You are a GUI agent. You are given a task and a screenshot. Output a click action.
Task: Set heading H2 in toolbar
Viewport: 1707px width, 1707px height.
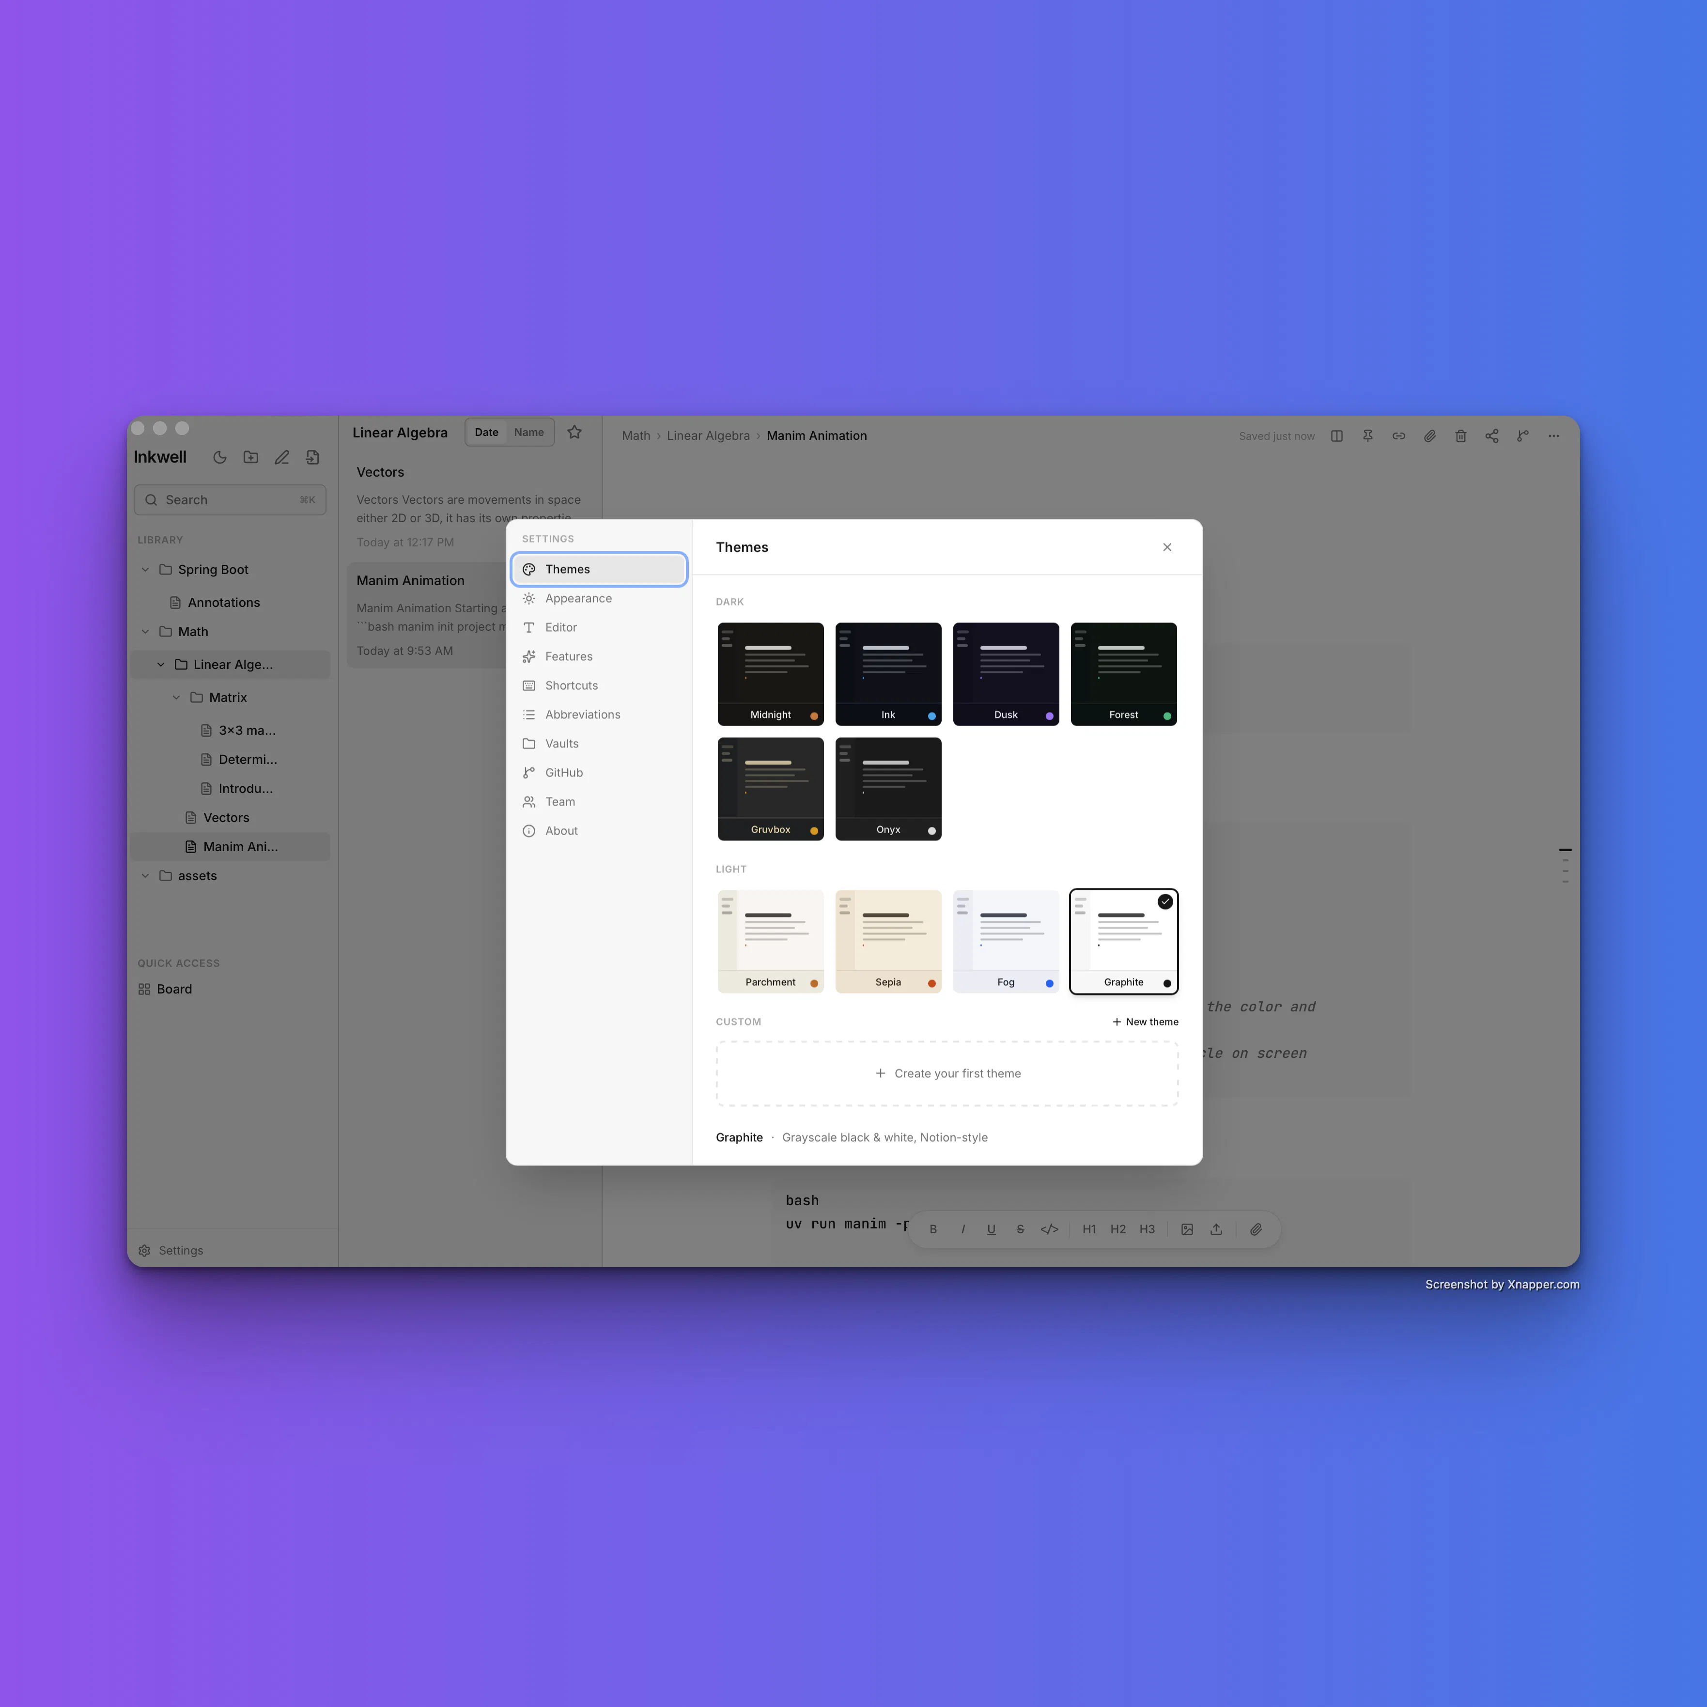pyautogui.click(x=1118, y=1229)
